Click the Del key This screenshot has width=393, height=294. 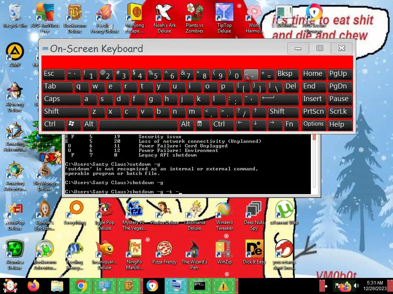(x=292, y=87)
